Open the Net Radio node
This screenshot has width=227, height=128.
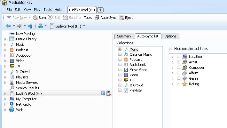pos(23,104)
